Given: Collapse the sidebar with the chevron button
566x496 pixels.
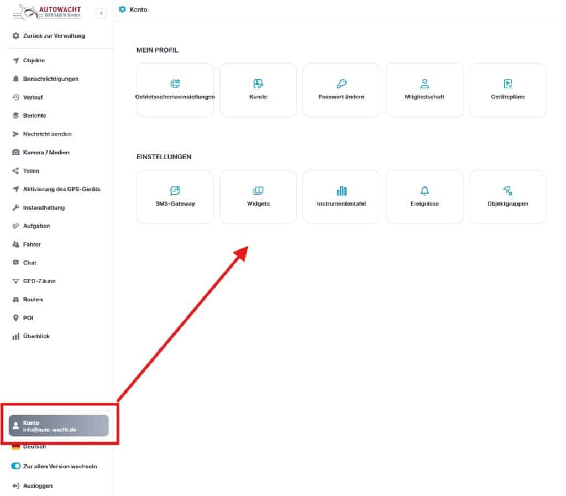Looking at the screenshot, I should (101, 13).
